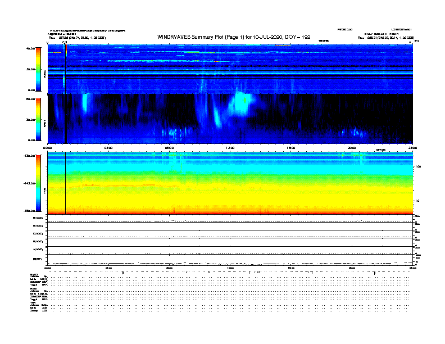Click the vertical RAD1 axis label

click(x=44, y=123)
